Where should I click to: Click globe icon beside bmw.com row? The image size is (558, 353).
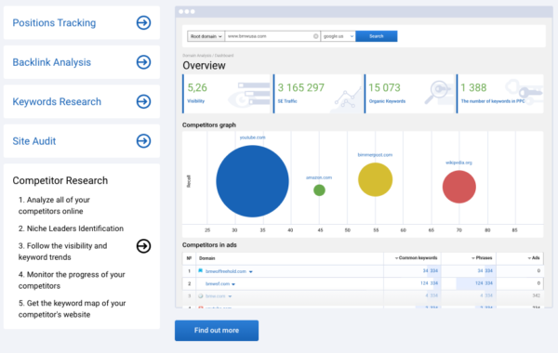[x=201, y=295]
